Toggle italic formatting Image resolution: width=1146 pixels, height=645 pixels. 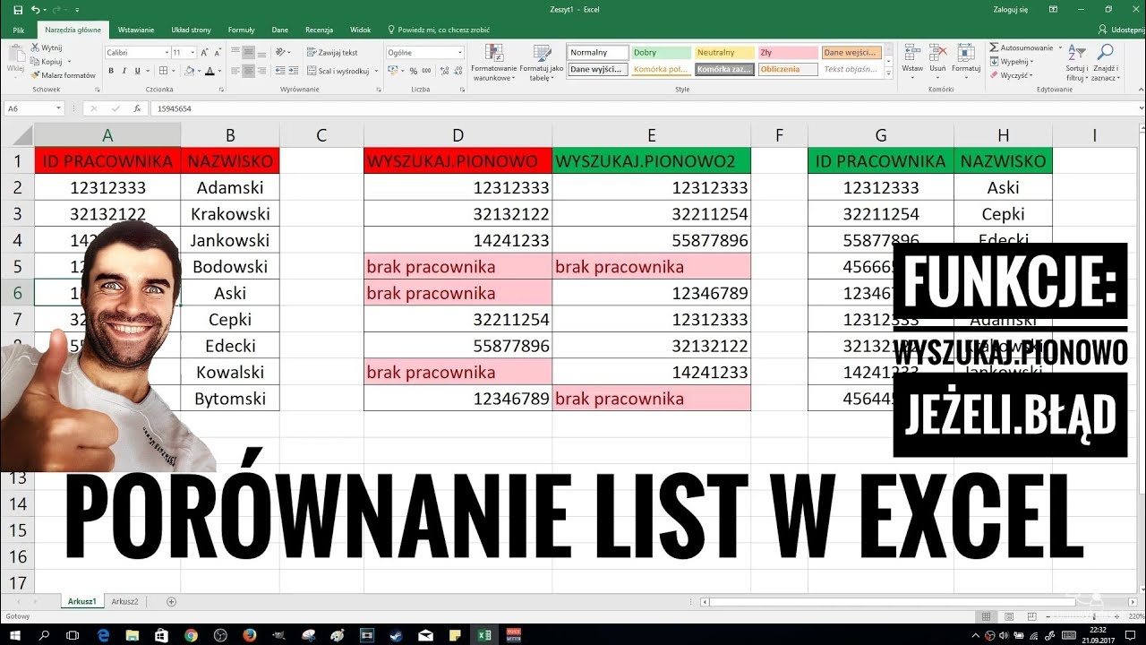click(124, 71)
